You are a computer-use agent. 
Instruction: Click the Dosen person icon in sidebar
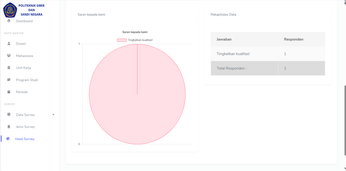click(9, 44)
